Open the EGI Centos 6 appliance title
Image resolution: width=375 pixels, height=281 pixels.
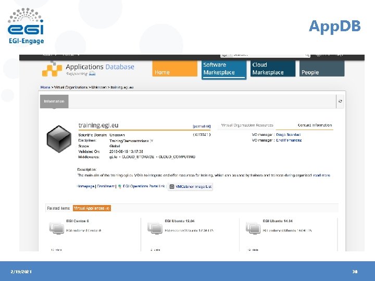coord(78,221)
